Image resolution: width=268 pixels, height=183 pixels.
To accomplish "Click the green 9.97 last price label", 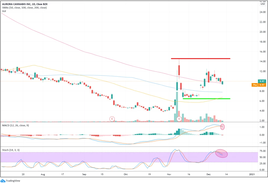I will 262,81.
